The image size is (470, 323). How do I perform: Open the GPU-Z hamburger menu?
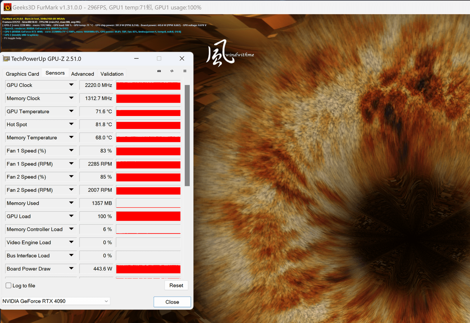click(185, 71)
